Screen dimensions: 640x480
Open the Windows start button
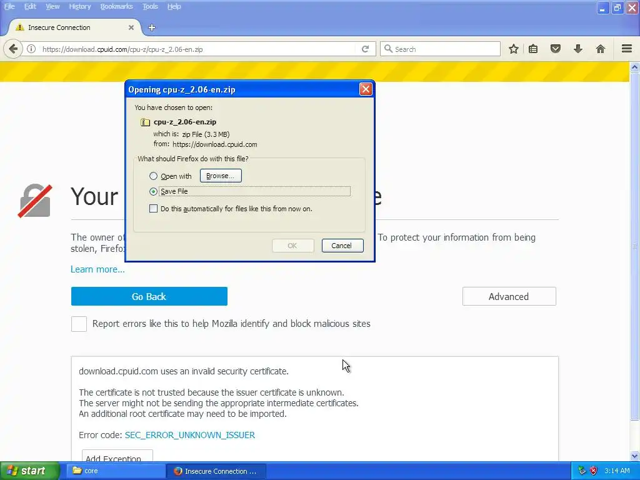point(30,471)
